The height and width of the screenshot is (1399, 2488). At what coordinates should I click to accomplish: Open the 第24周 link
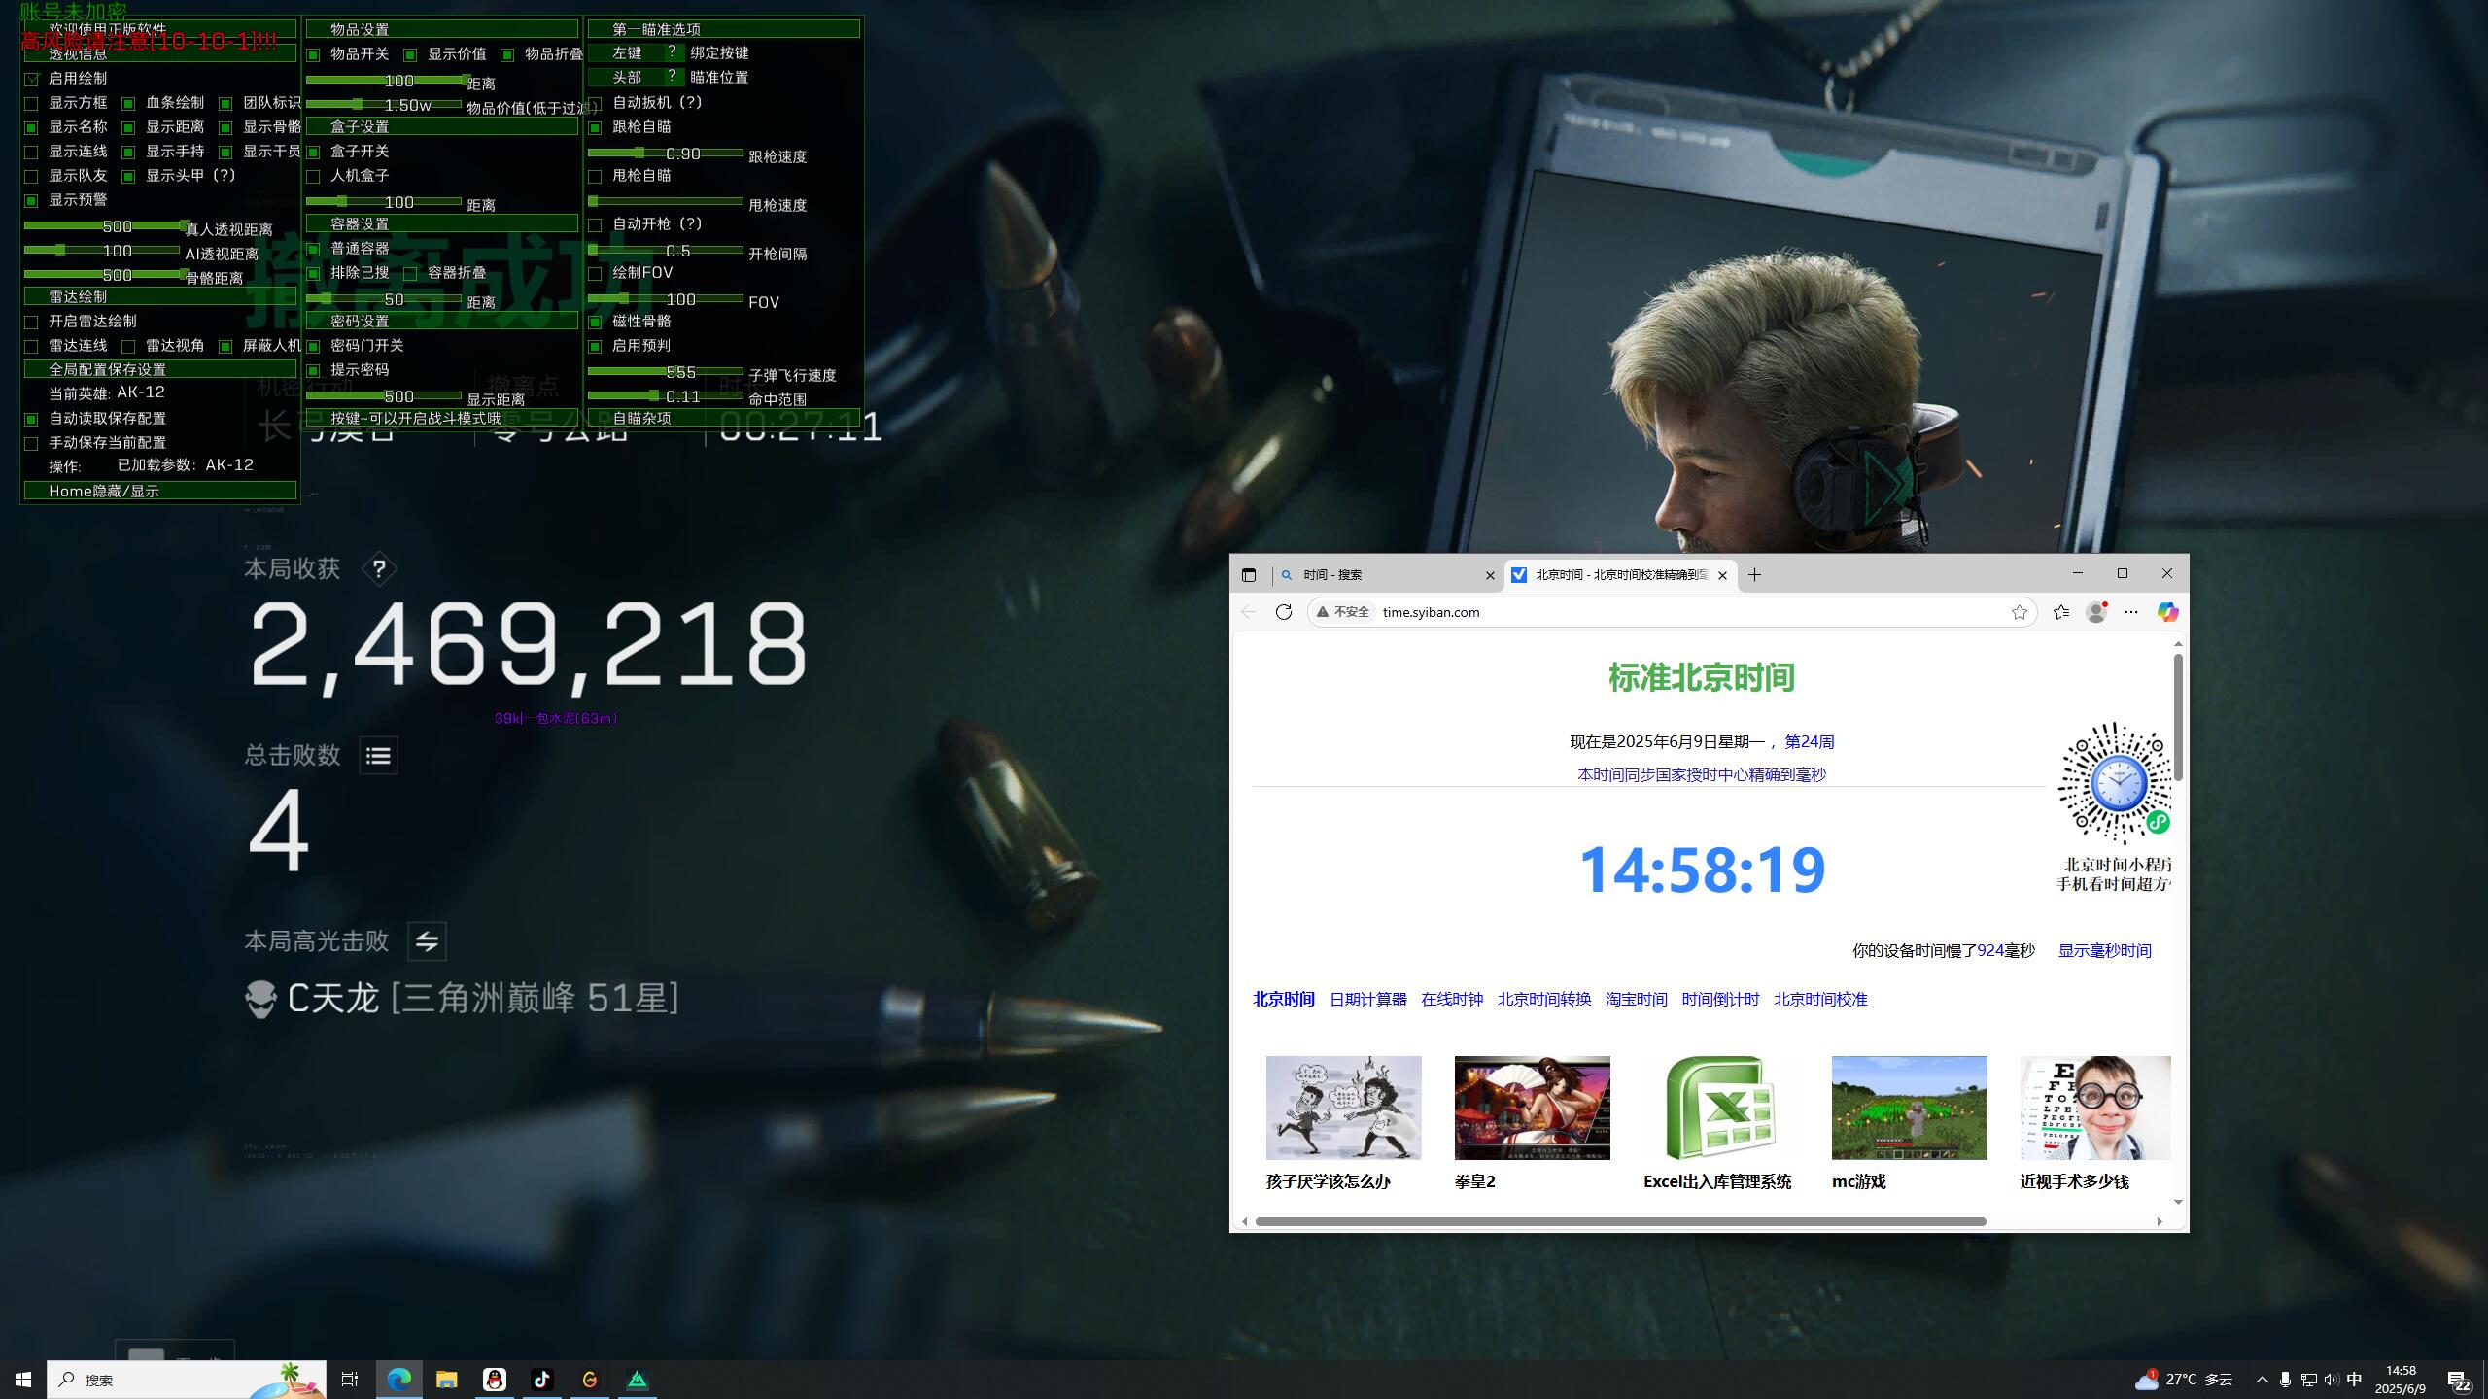tap(1808, 741)
